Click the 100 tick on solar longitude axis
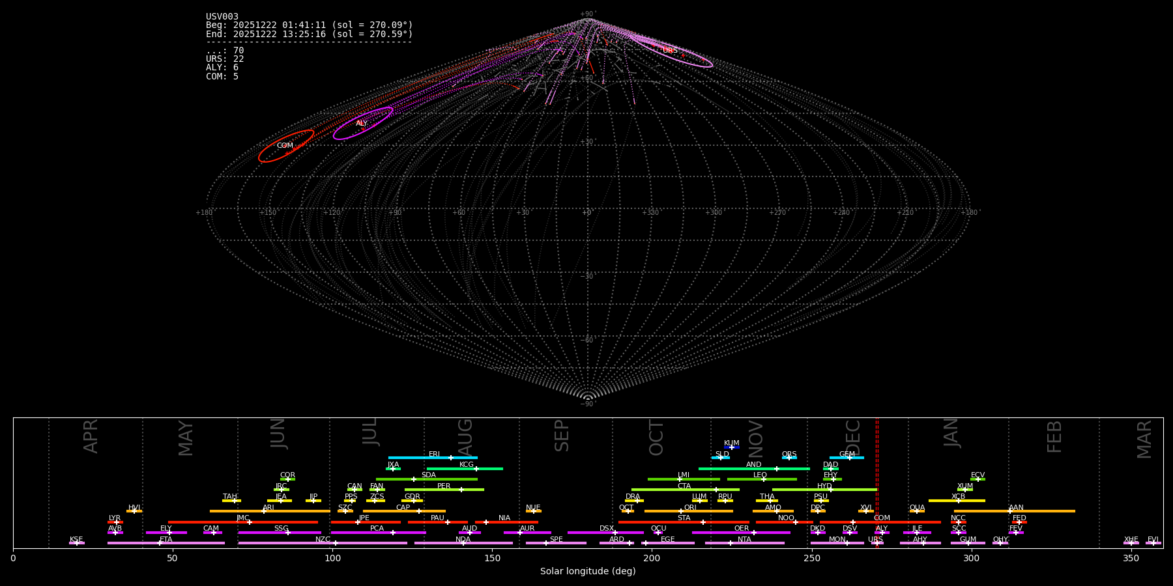The height and width of the screenshot is (586, 1173). click(x=332, y=558)
